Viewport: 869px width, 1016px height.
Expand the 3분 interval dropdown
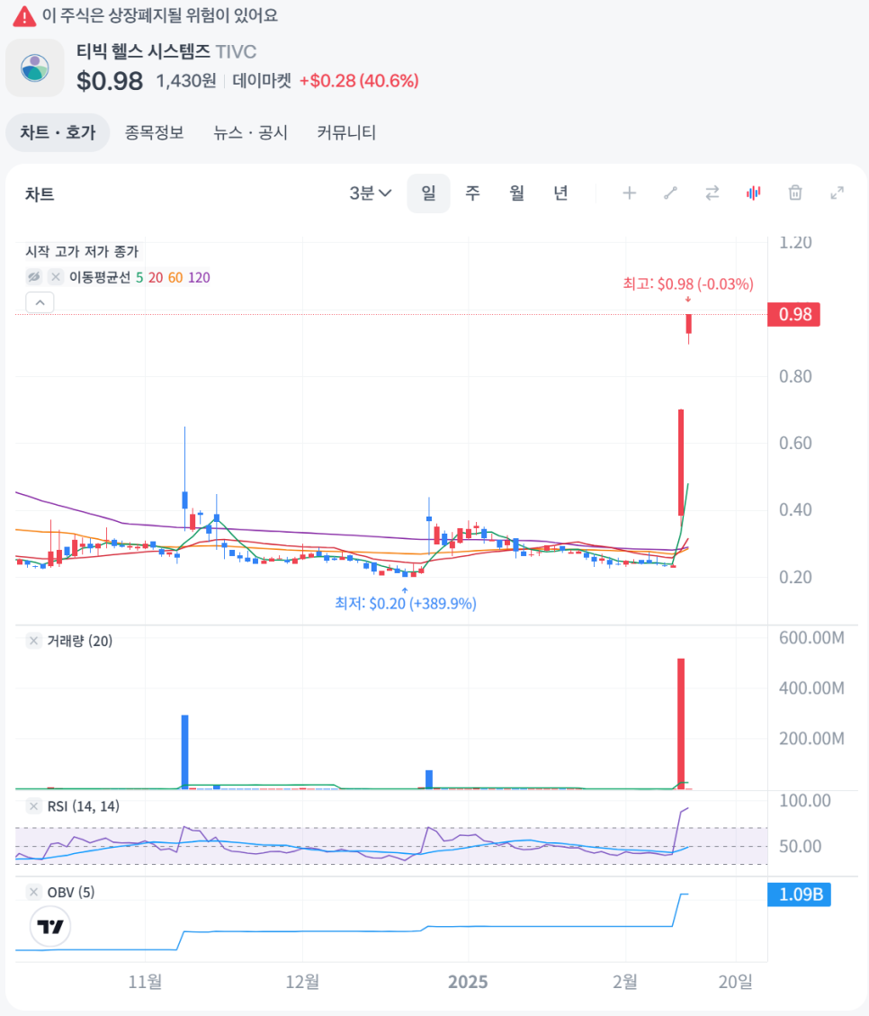click(370, 193)
